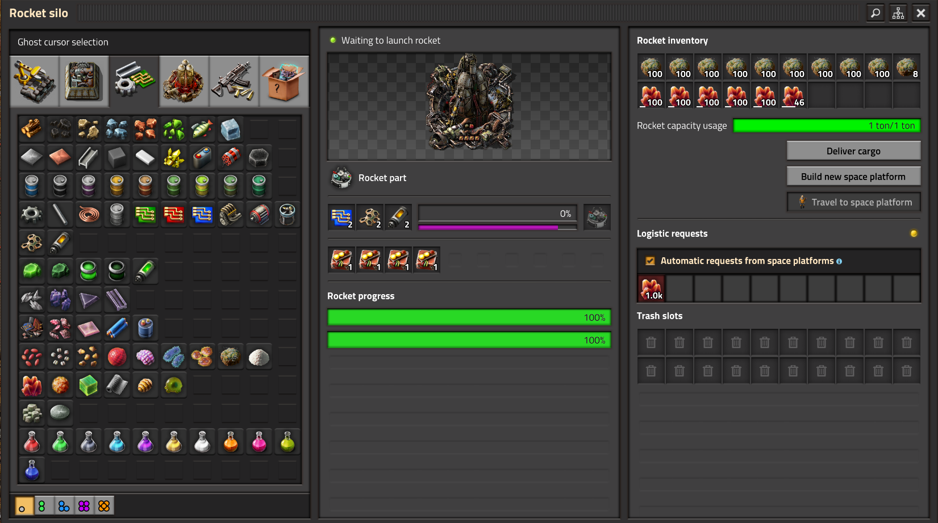This screenshot has width=938, height=523.
Task: Click Travel to space platform
Action: [853, 202]
